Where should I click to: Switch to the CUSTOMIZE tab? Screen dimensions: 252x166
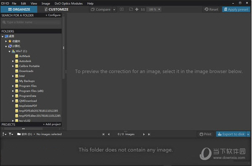click(x=56, y=10)
